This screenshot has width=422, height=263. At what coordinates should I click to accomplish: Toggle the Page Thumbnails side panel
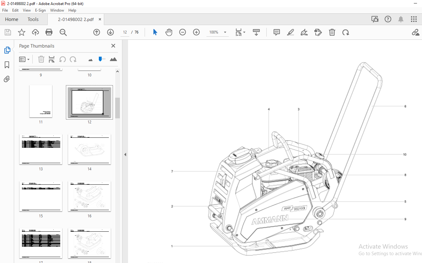[x=7, y=50]
